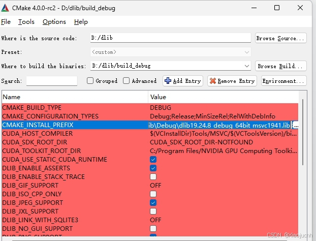Open the Options menu
Image resolution: width=316 pixels, height=241 pixels.
point(54,22)
